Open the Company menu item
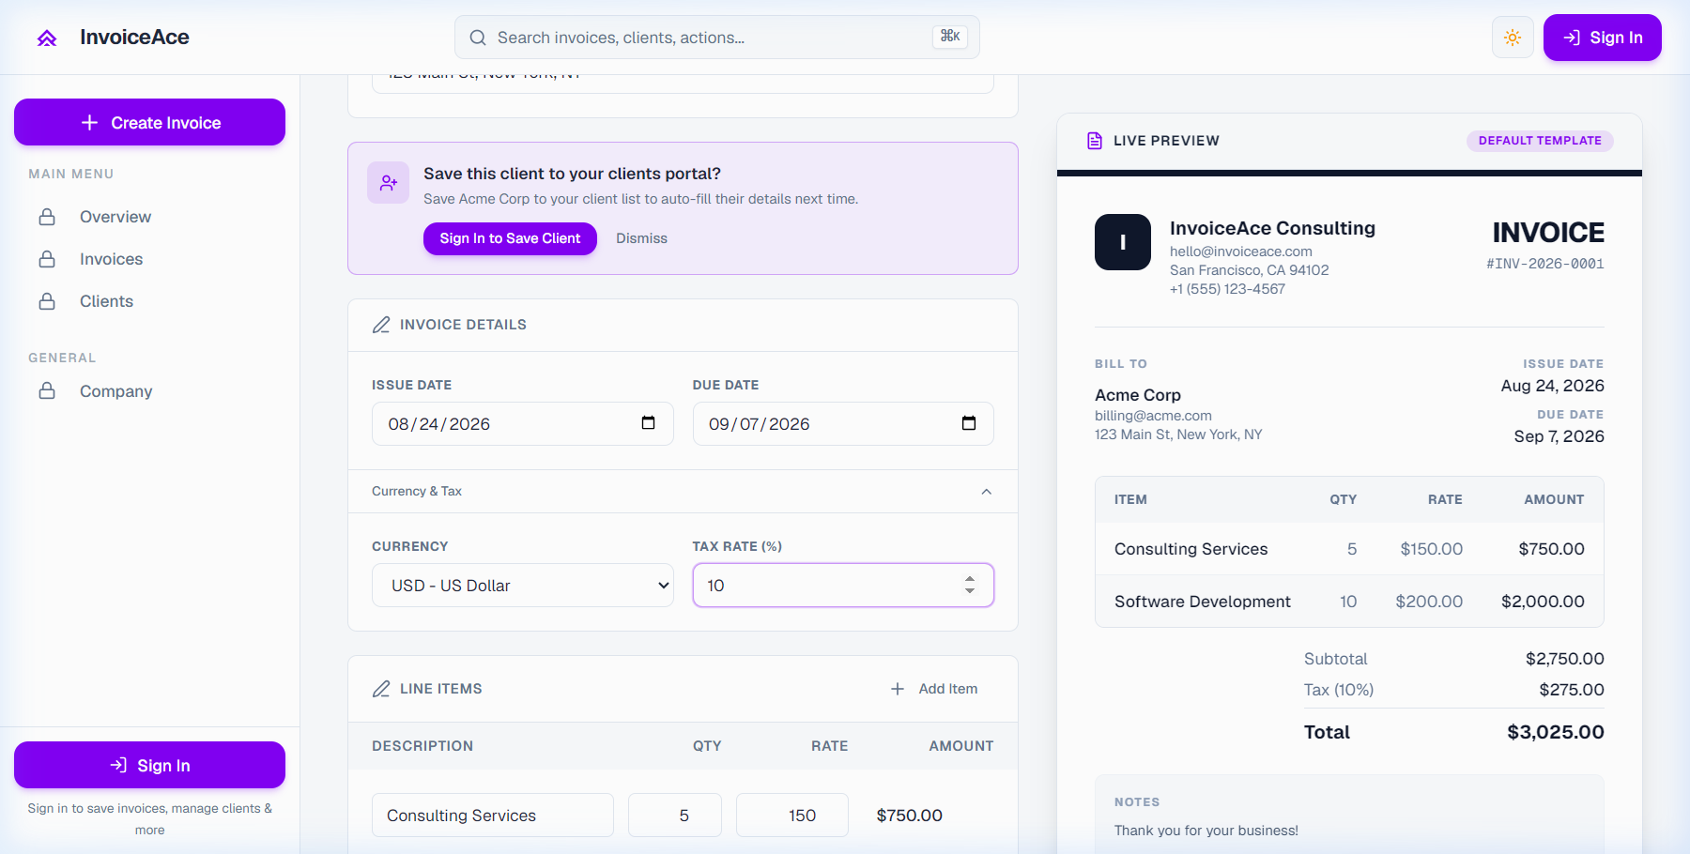 [x=116, y=391]
